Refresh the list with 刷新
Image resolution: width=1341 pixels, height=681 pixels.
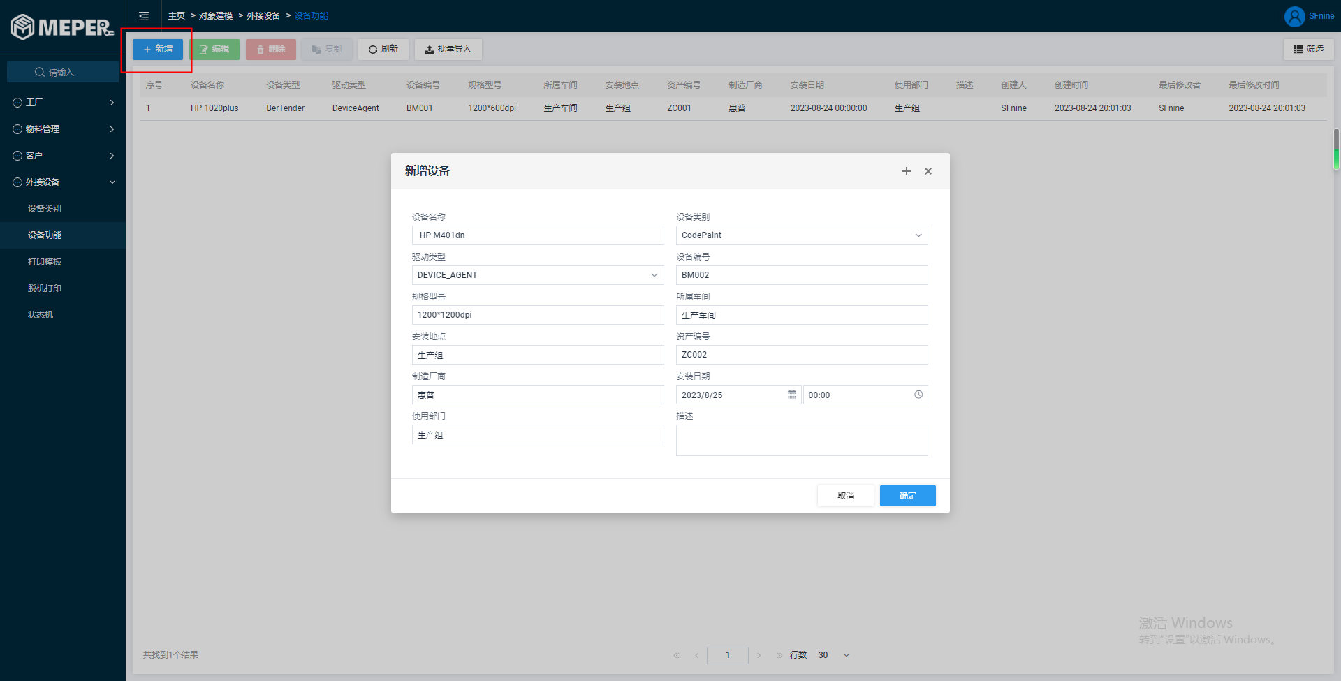tap(383, 49)
